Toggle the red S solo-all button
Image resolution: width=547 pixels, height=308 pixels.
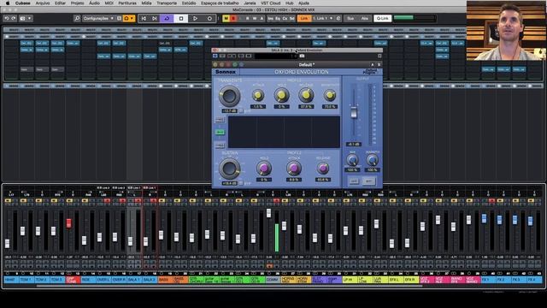coord(233,19)
